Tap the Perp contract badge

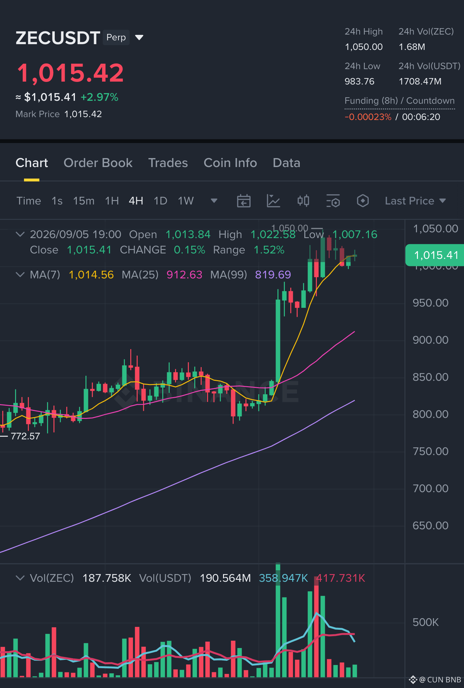pyautogui.click(x=116, y=37)
